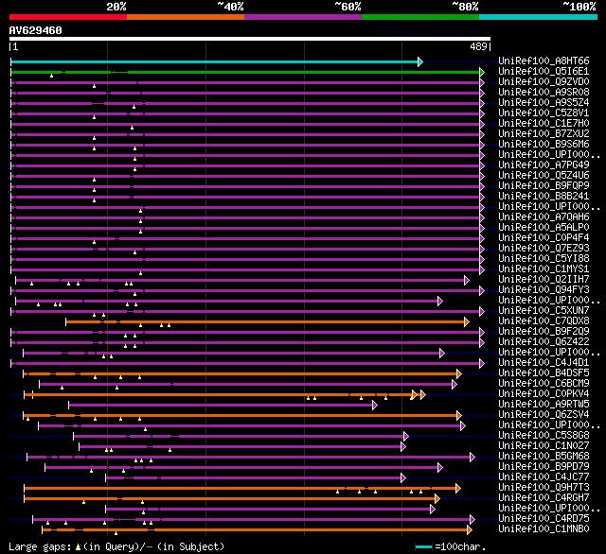The image size is (606, 554).
Task: Select the UniRef100_C4RGH7 label
Action: (x=544, y=498)
